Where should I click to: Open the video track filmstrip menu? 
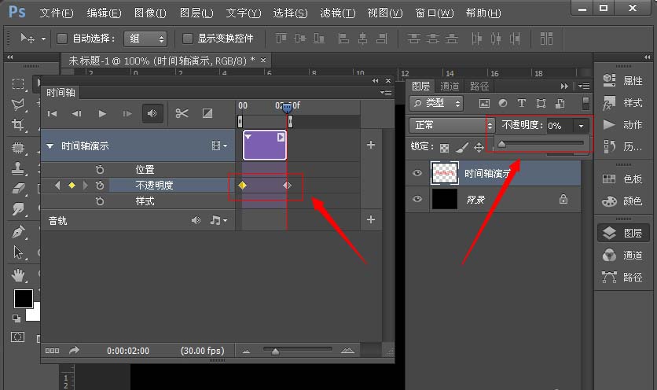pos(219,145)
